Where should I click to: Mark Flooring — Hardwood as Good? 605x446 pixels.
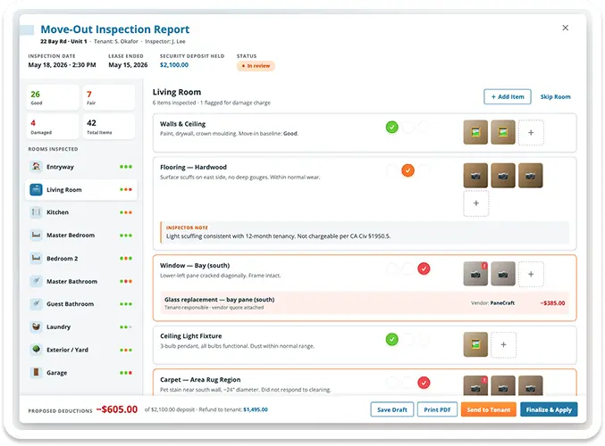pos(392,170)
